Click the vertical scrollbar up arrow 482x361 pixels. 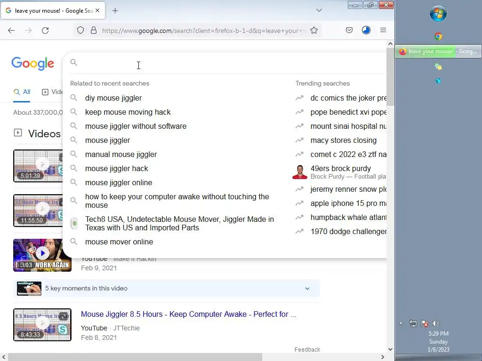tap(390, 44)
